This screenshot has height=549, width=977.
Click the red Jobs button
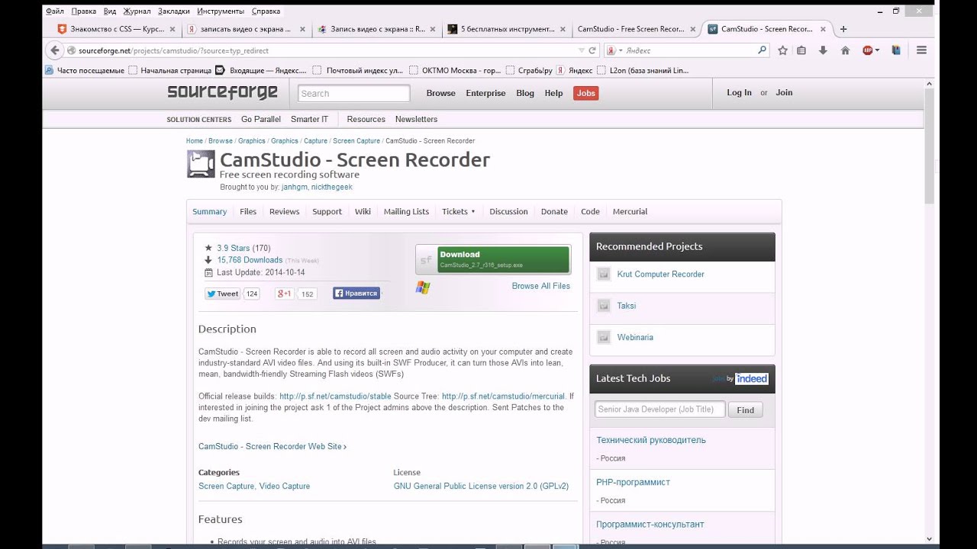point(585,93)
